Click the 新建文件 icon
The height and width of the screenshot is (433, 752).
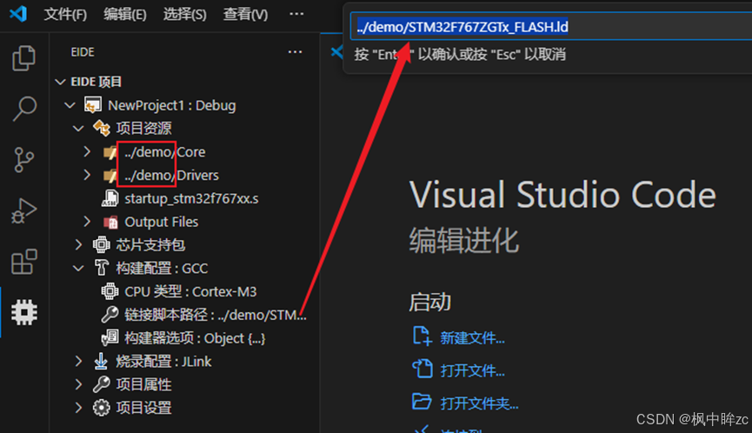coord(422,336)
